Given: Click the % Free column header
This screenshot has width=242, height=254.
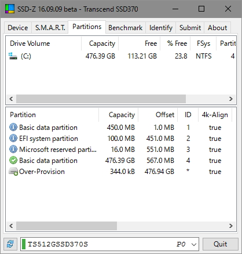Looking at the screenshot, I should (175, 43).
